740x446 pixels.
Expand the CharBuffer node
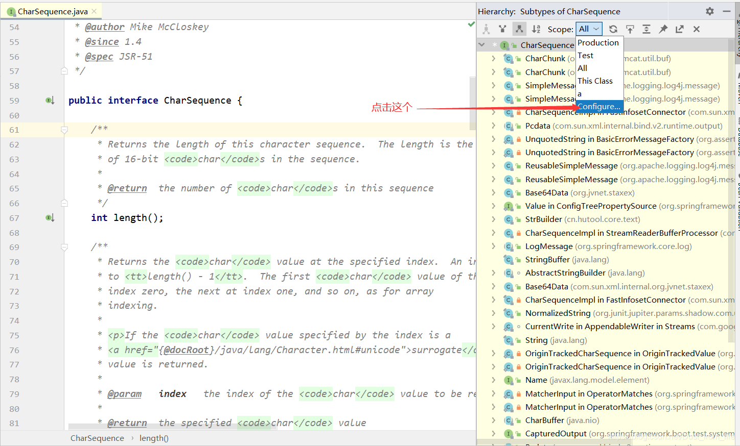tap(493, 420)
